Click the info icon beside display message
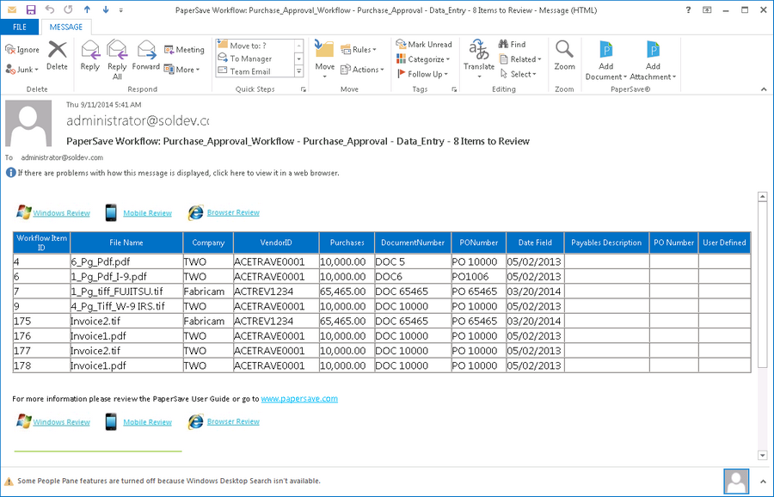The height and width of the screenshot is (497, 774). point(10,173)
